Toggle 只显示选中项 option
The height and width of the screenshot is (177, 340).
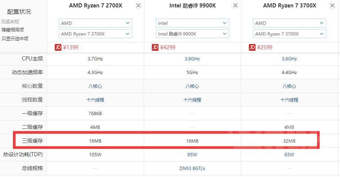pyautogui.click(x=15, y=39)
